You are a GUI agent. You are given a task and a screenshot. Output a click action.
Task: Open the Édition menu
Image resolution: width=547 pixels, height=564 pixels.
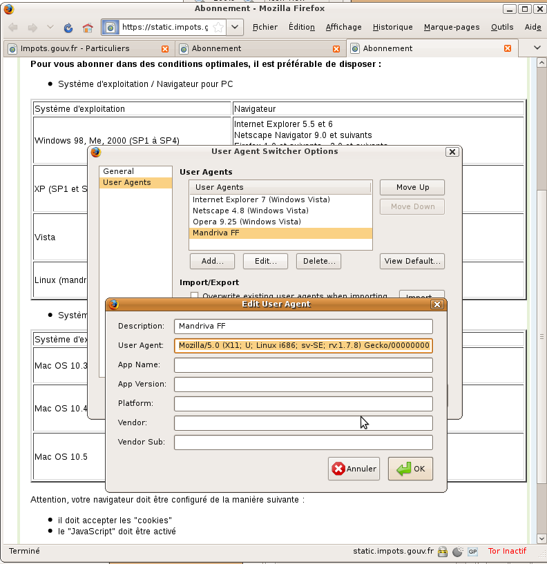302,27
